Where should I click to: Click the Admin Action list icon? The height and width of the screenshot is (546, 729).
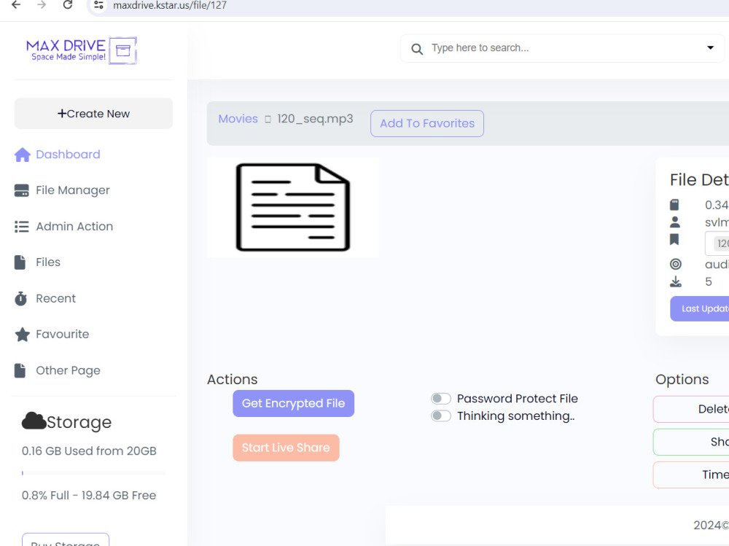pyautogui.click(x=21, y=227)
